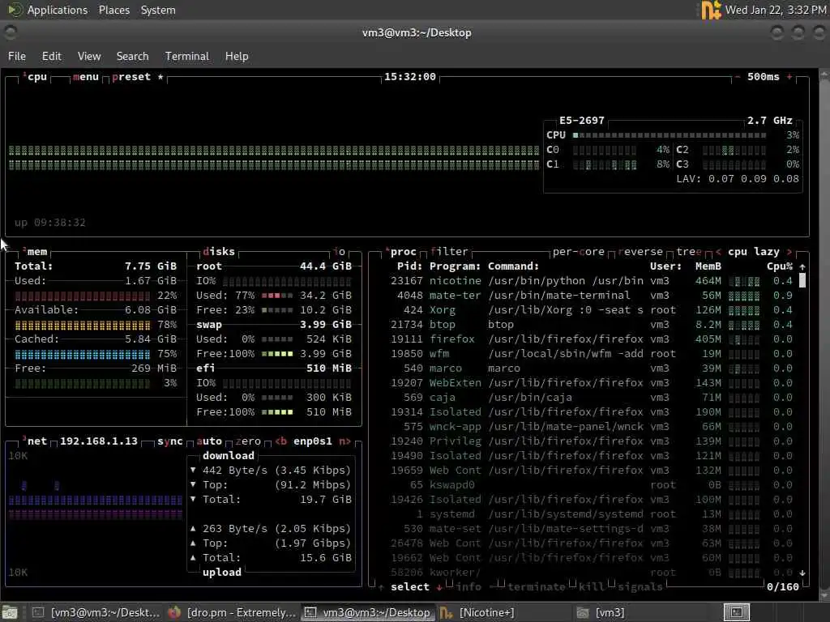Select next sort column with right arrow
Viewport: 830px width, 622px height.
point(789,252)
